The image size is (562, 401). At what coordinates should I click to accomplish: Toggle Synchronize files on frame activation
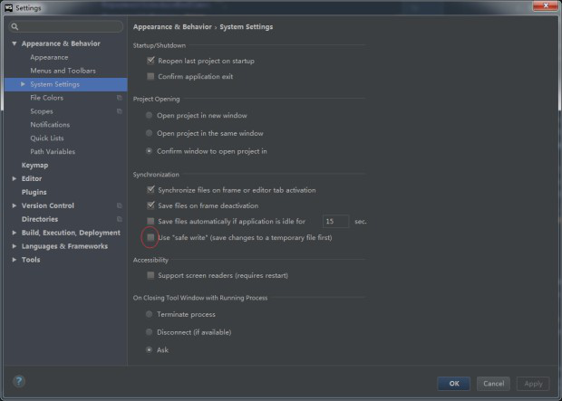150,190
